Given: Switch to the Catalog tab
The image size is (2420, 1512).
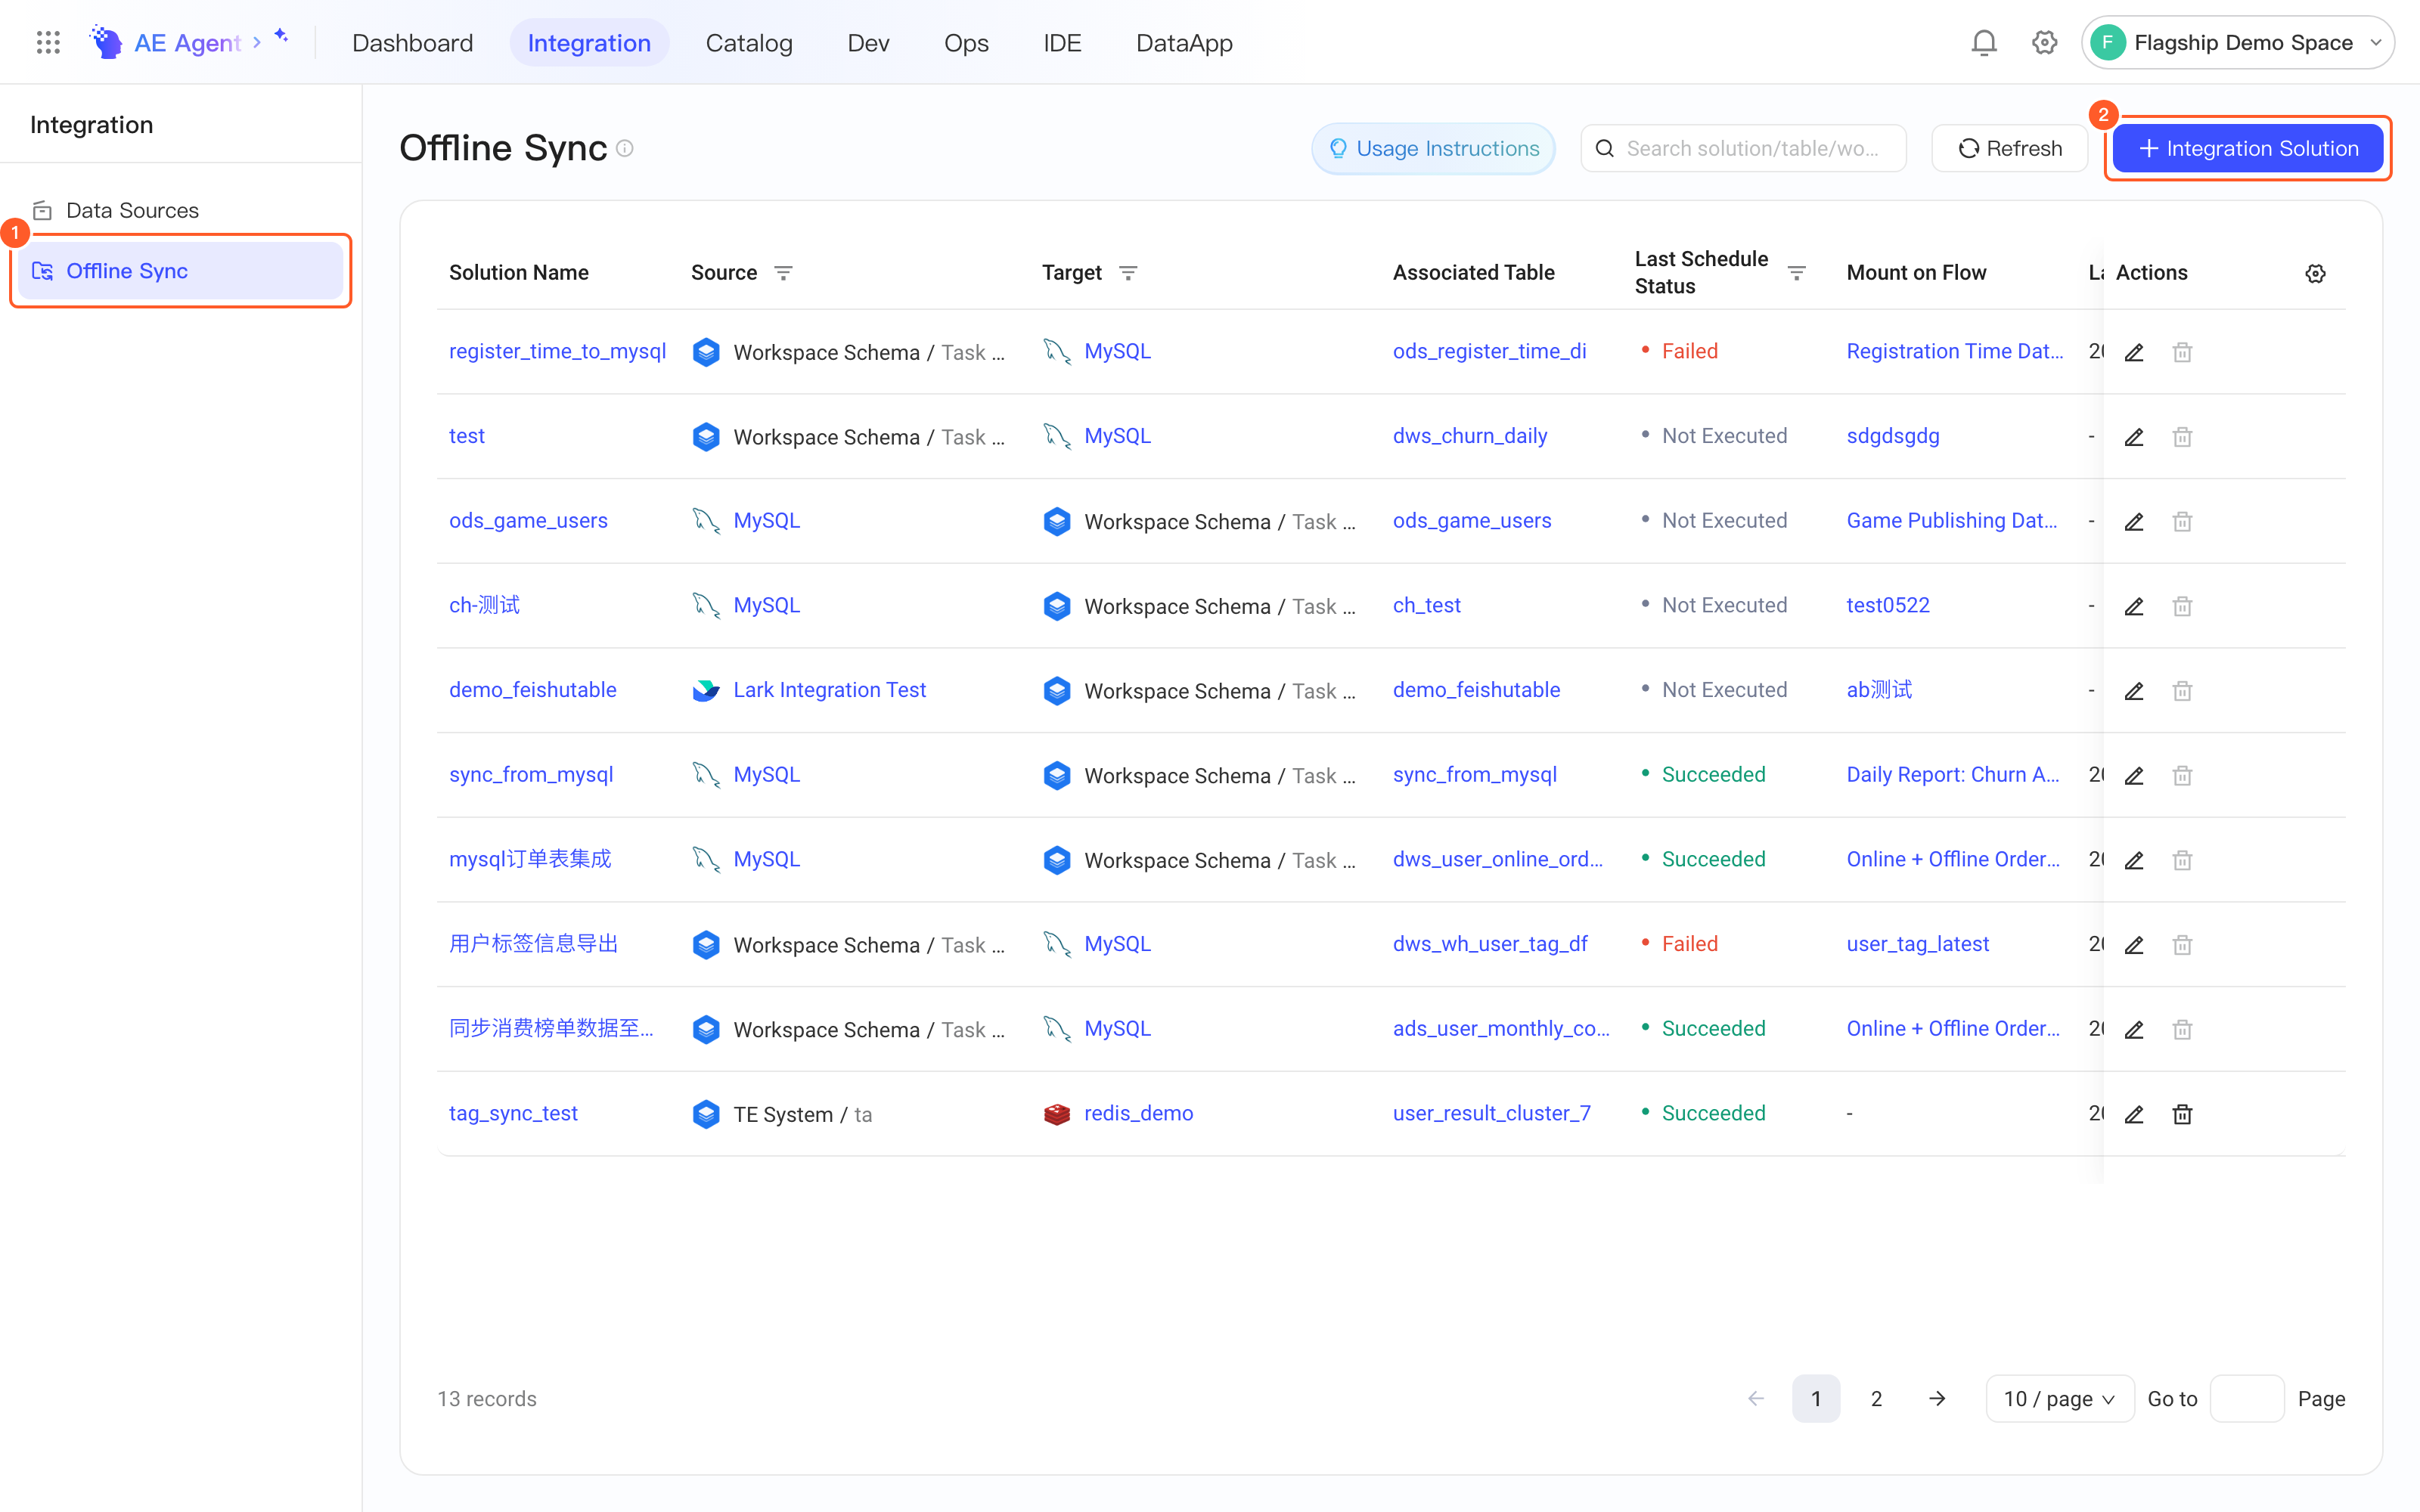Looking at the screenshot, I should point(748,42).
